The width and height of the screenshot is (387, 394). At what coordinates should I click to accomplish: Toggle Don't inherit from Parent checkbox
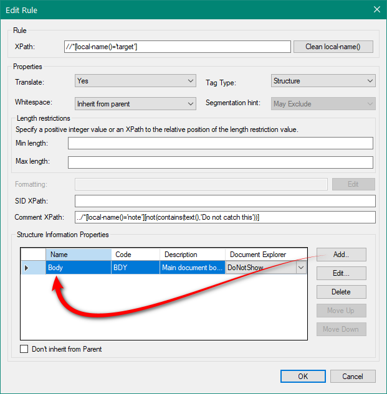click(24, 349)
